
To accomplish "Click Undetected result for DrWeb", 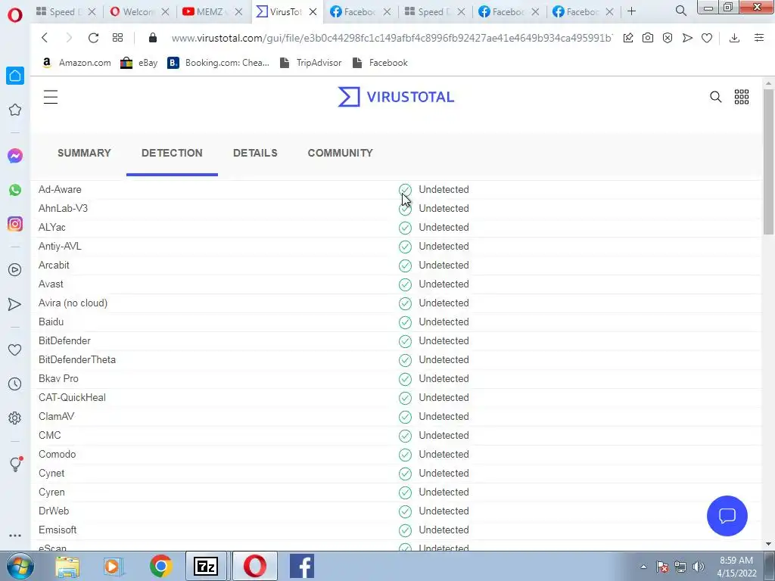I will pyautogui.click(x=444, y=511).
